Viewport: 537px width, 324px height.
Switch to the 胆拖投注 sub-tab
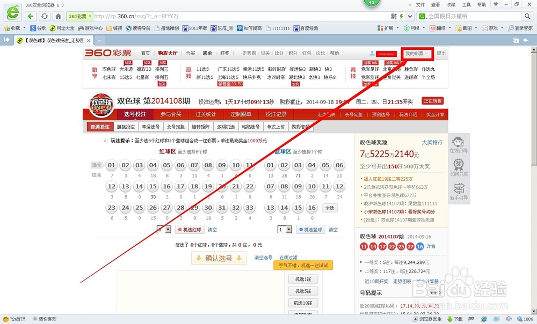pyautogui.click(x=126, y=127)
